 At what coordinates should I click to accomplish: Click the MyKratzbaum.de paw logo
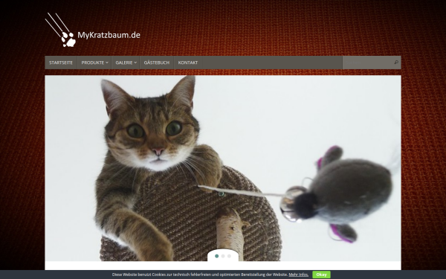[x=61, y=30]
